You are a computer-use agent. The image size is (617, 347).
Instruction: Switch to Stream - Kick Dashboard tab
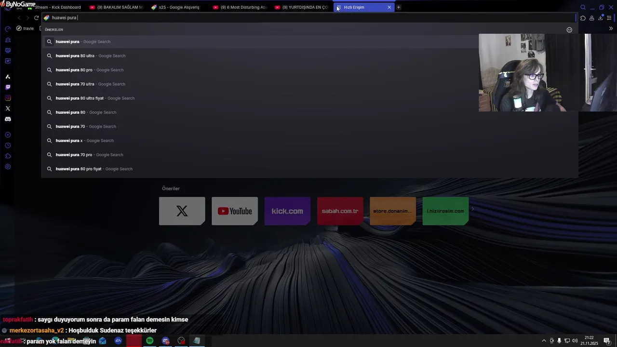click(x=54, y=7)
